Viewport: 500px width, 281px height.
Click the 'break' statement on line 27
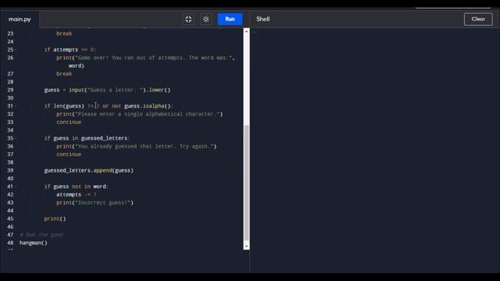[64, 74]
